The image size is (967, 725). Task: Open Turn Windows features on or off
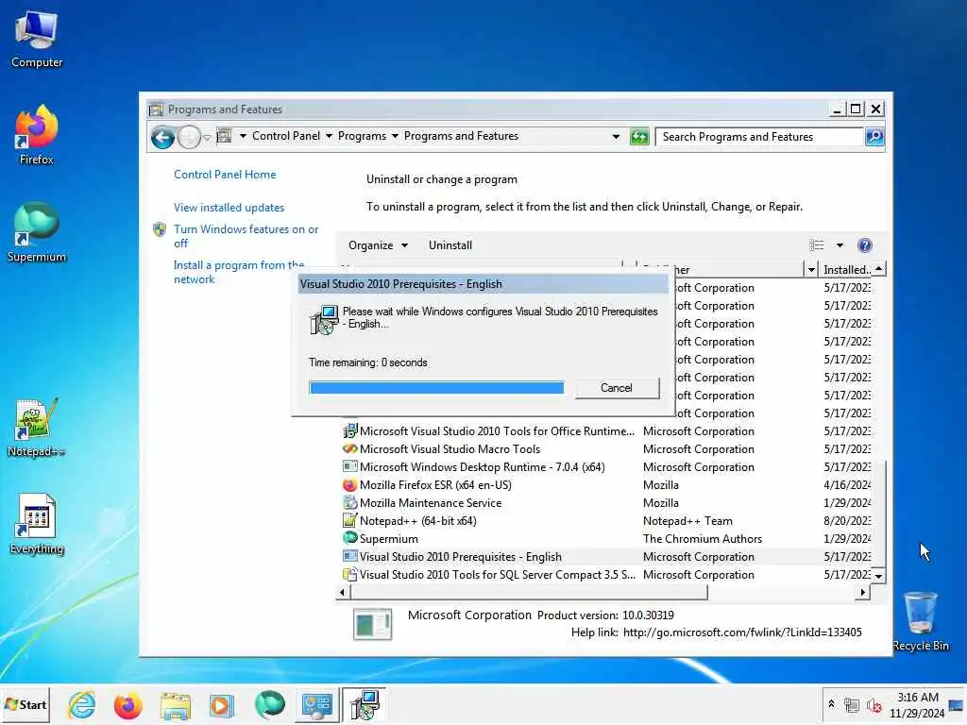point(246,236)
